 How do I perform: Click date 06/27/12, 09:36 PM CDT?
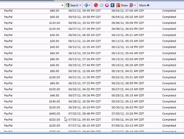[x=84, y=95]
